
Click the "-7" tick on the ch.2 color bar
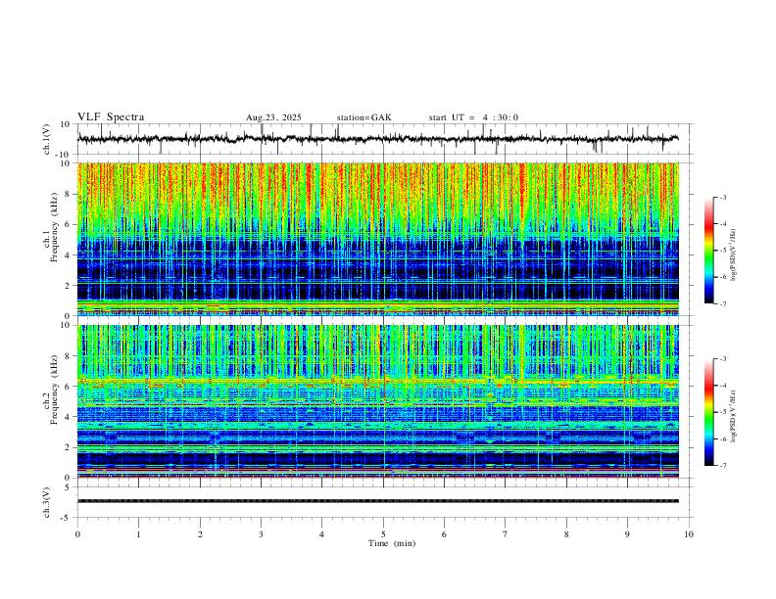723,466
